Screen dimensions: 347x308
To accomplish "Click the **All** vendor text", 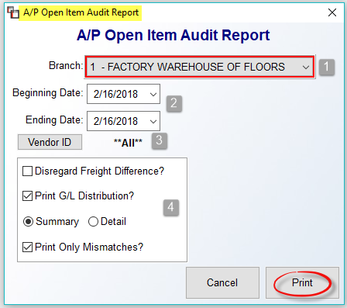I will point(128,143).
